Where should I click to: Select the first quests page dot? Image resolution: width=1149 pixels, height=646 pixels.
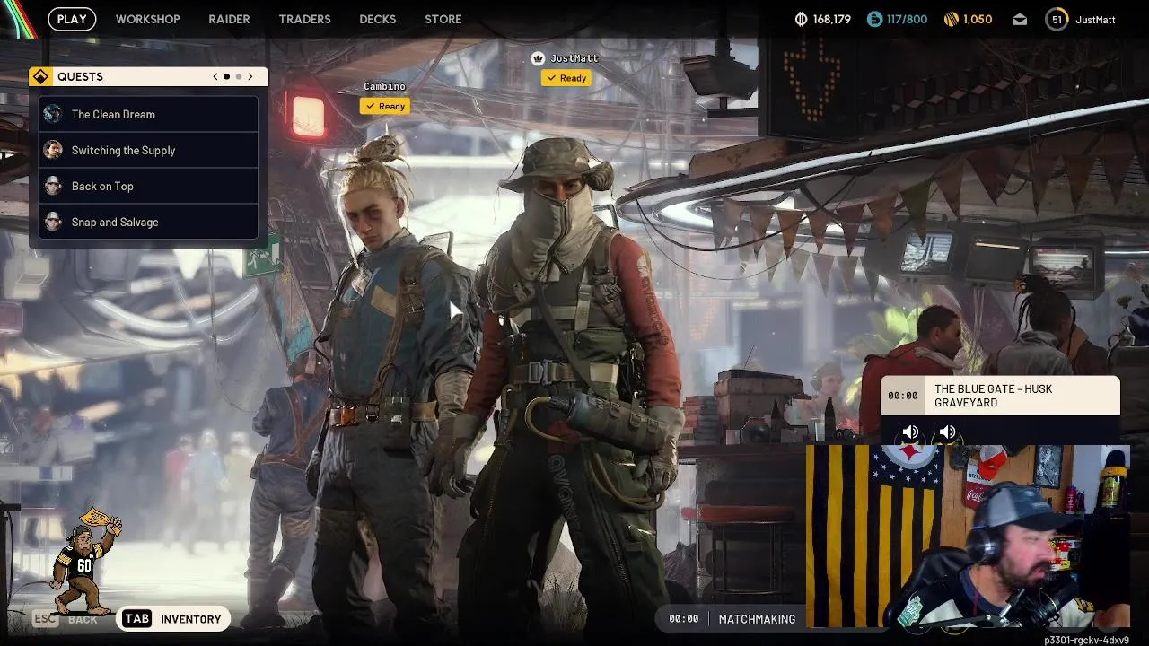(x=226, y=77)
